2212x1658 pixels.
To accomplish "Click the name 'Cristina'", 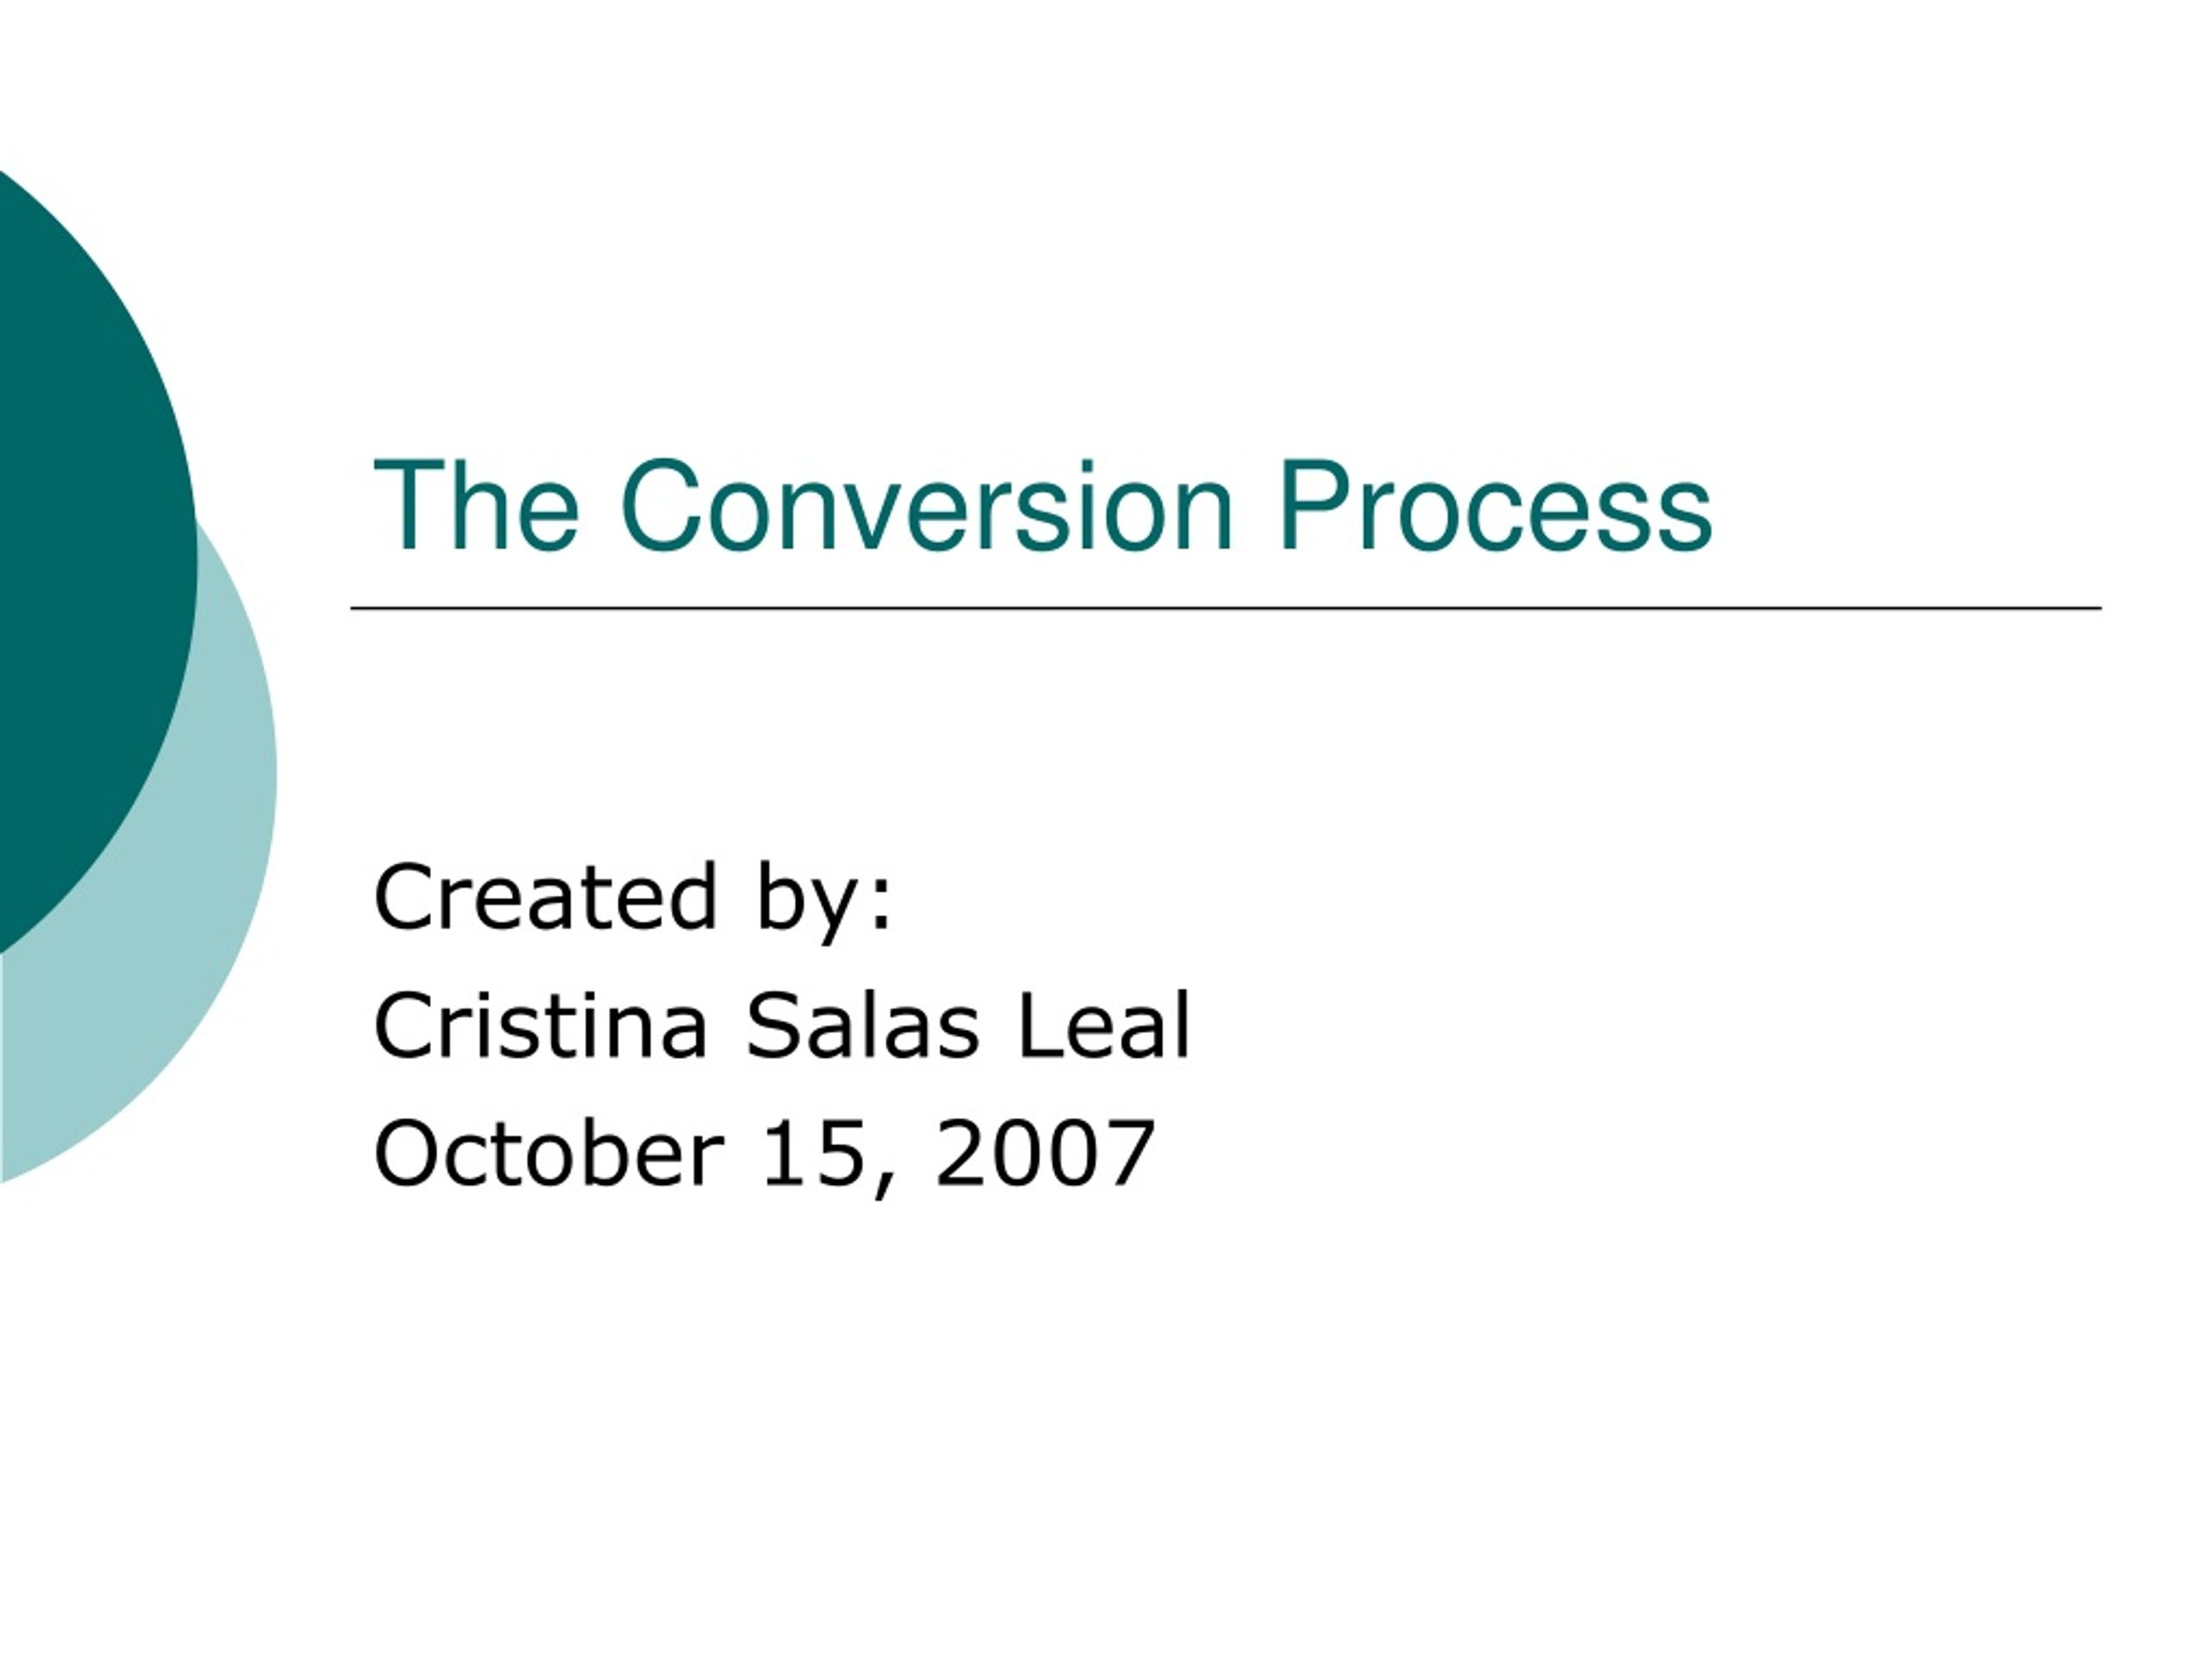I will 541,1025.
